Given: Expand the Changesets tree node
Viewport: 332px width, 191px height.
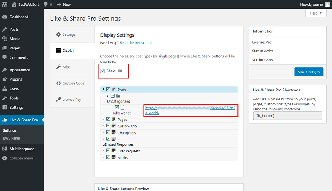Looking at the screenshot, I should (x=103, y=132).
